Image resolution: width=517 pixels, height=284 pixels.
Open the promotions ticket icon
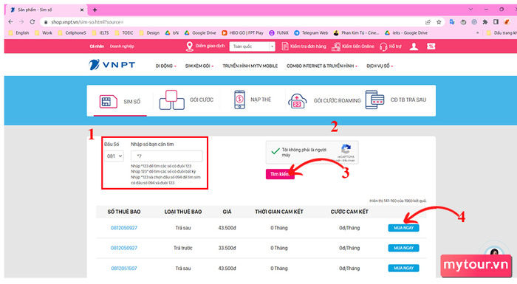(x=431, y=46)
